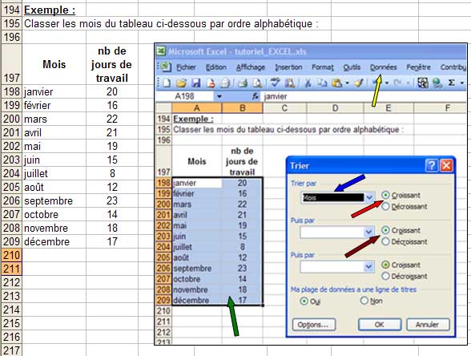Open Print Preview via magnifier page icon

coord(257,83)
